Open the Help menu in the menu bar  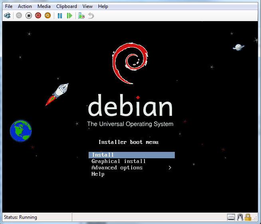tap(103, 6)
